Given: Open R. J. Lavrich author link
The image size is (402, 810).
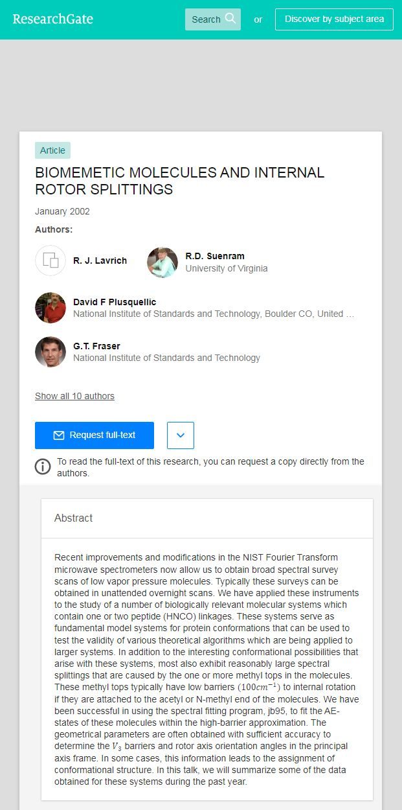Looking at the screenshot, I should (100, 260).
